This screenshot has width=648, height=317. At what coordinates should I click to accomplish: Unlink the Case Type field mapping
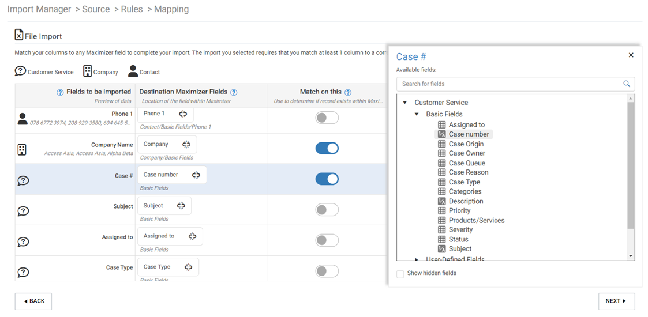tap(189, 267)
